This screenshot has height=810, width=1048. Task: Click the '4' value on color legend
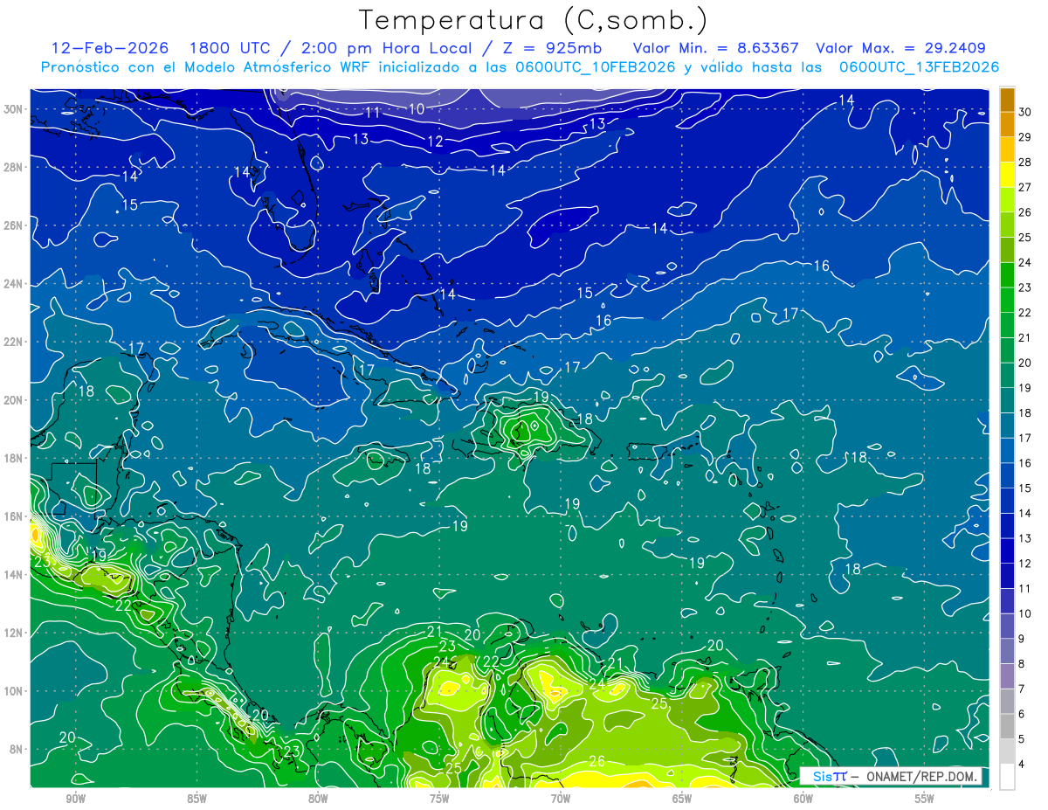point(1022,765)
